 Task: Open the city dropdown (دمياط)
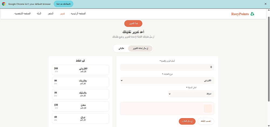point(191,94)
